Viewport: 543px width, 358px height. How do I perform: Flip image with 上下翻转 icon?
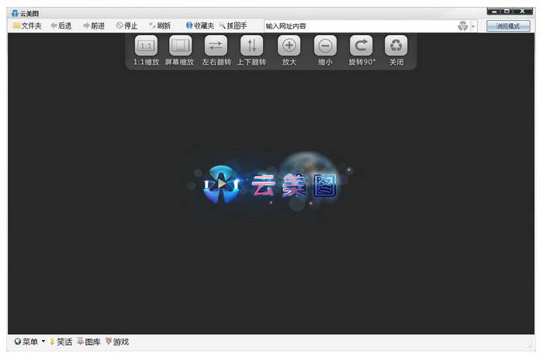(x=252, y=45)
